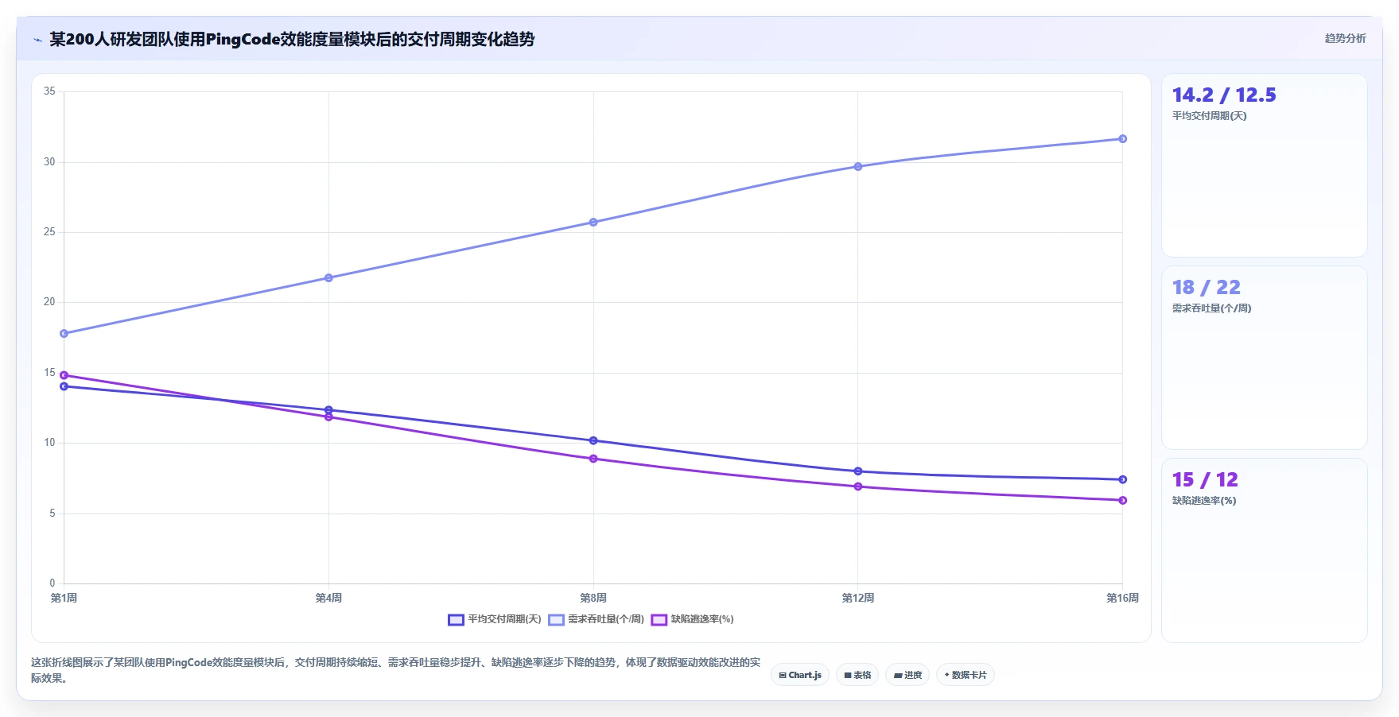
Task: Select the 表格 tag
Action: point(857,675)
